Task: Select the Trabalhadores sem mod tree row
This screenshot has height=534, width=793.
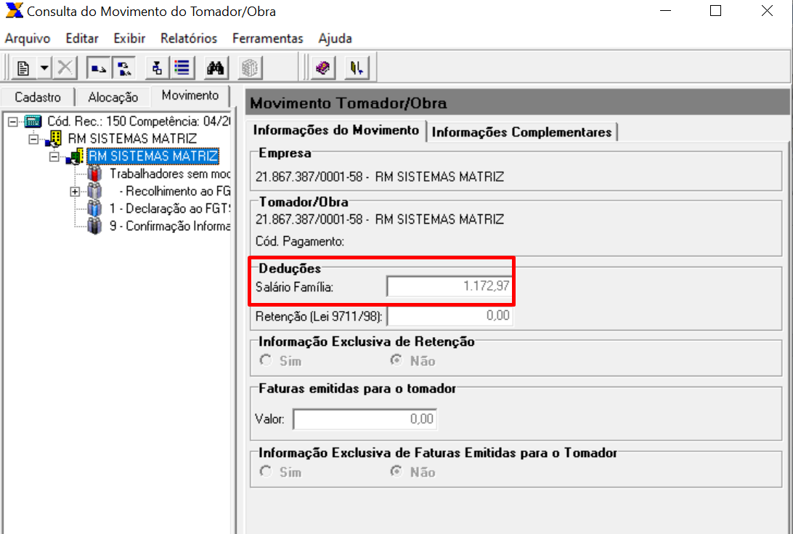Action: pos(169,174)
